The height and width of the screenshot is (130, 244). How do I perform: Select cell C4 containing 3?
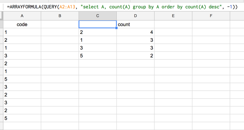[x=97, y=48]
